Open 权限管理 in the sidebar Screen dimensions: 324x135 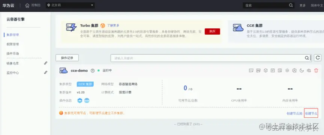(x=13, y=44)
